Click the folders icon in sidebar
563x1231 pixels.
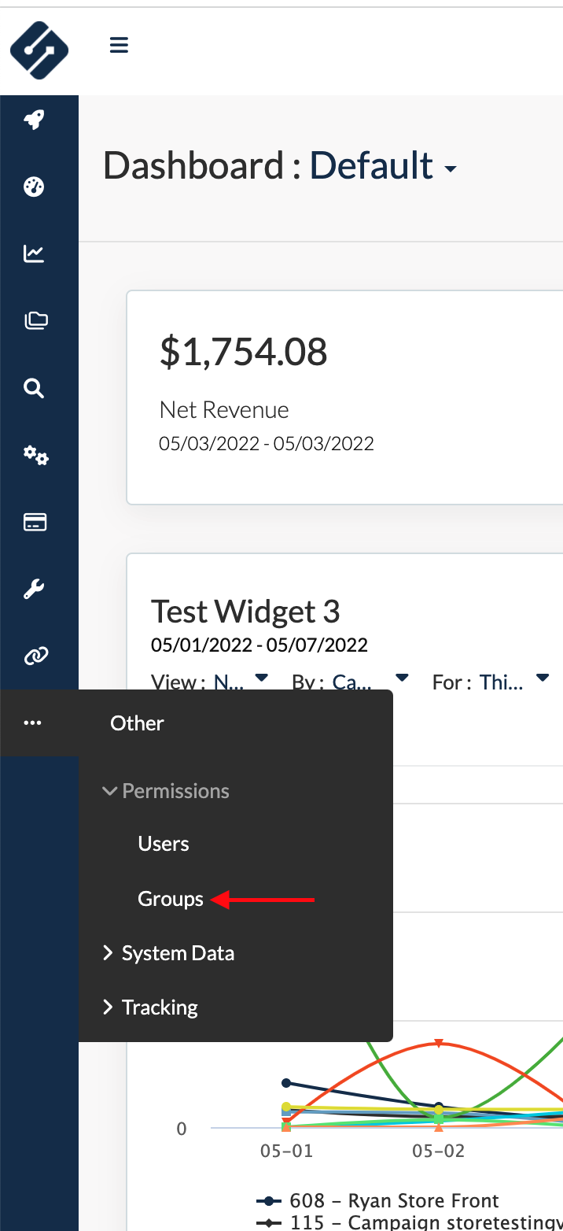pos(35,320)
